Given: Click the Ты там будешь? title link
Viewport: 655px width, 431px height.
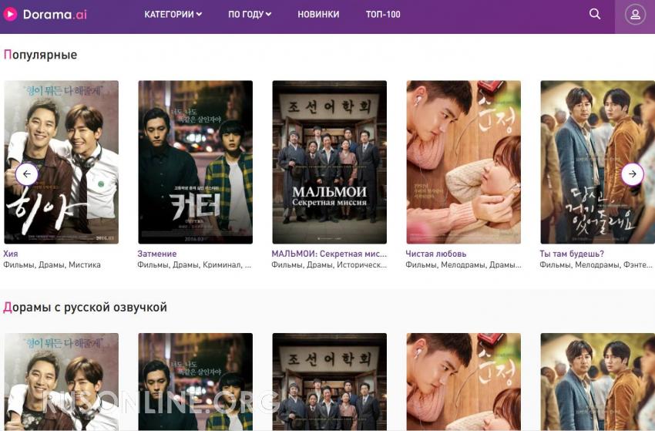Looking at the screenshot, I should click(x=572, y=254).
